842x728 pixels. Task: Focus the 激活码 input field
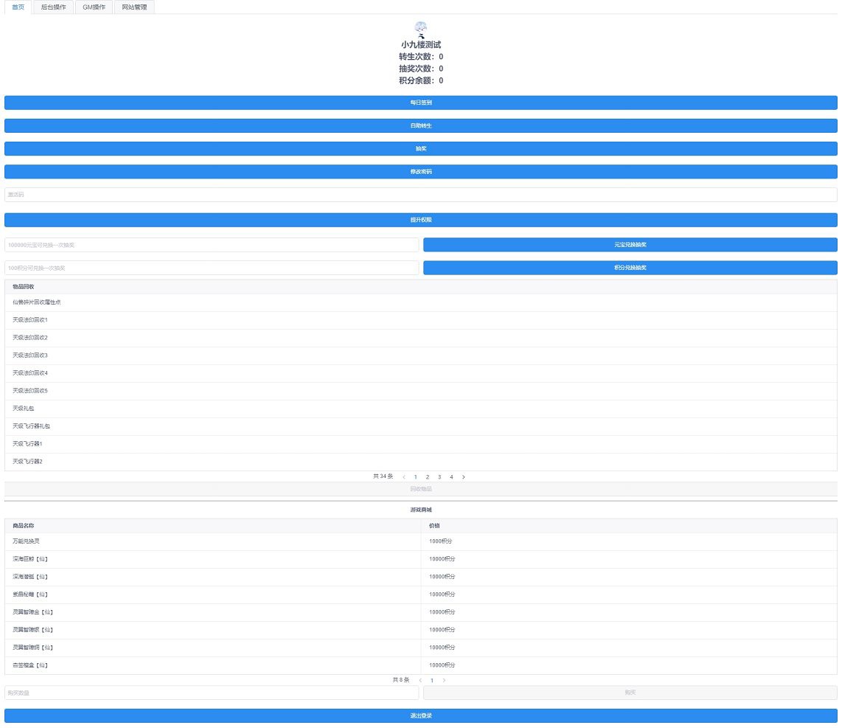[x=421, y=195]
